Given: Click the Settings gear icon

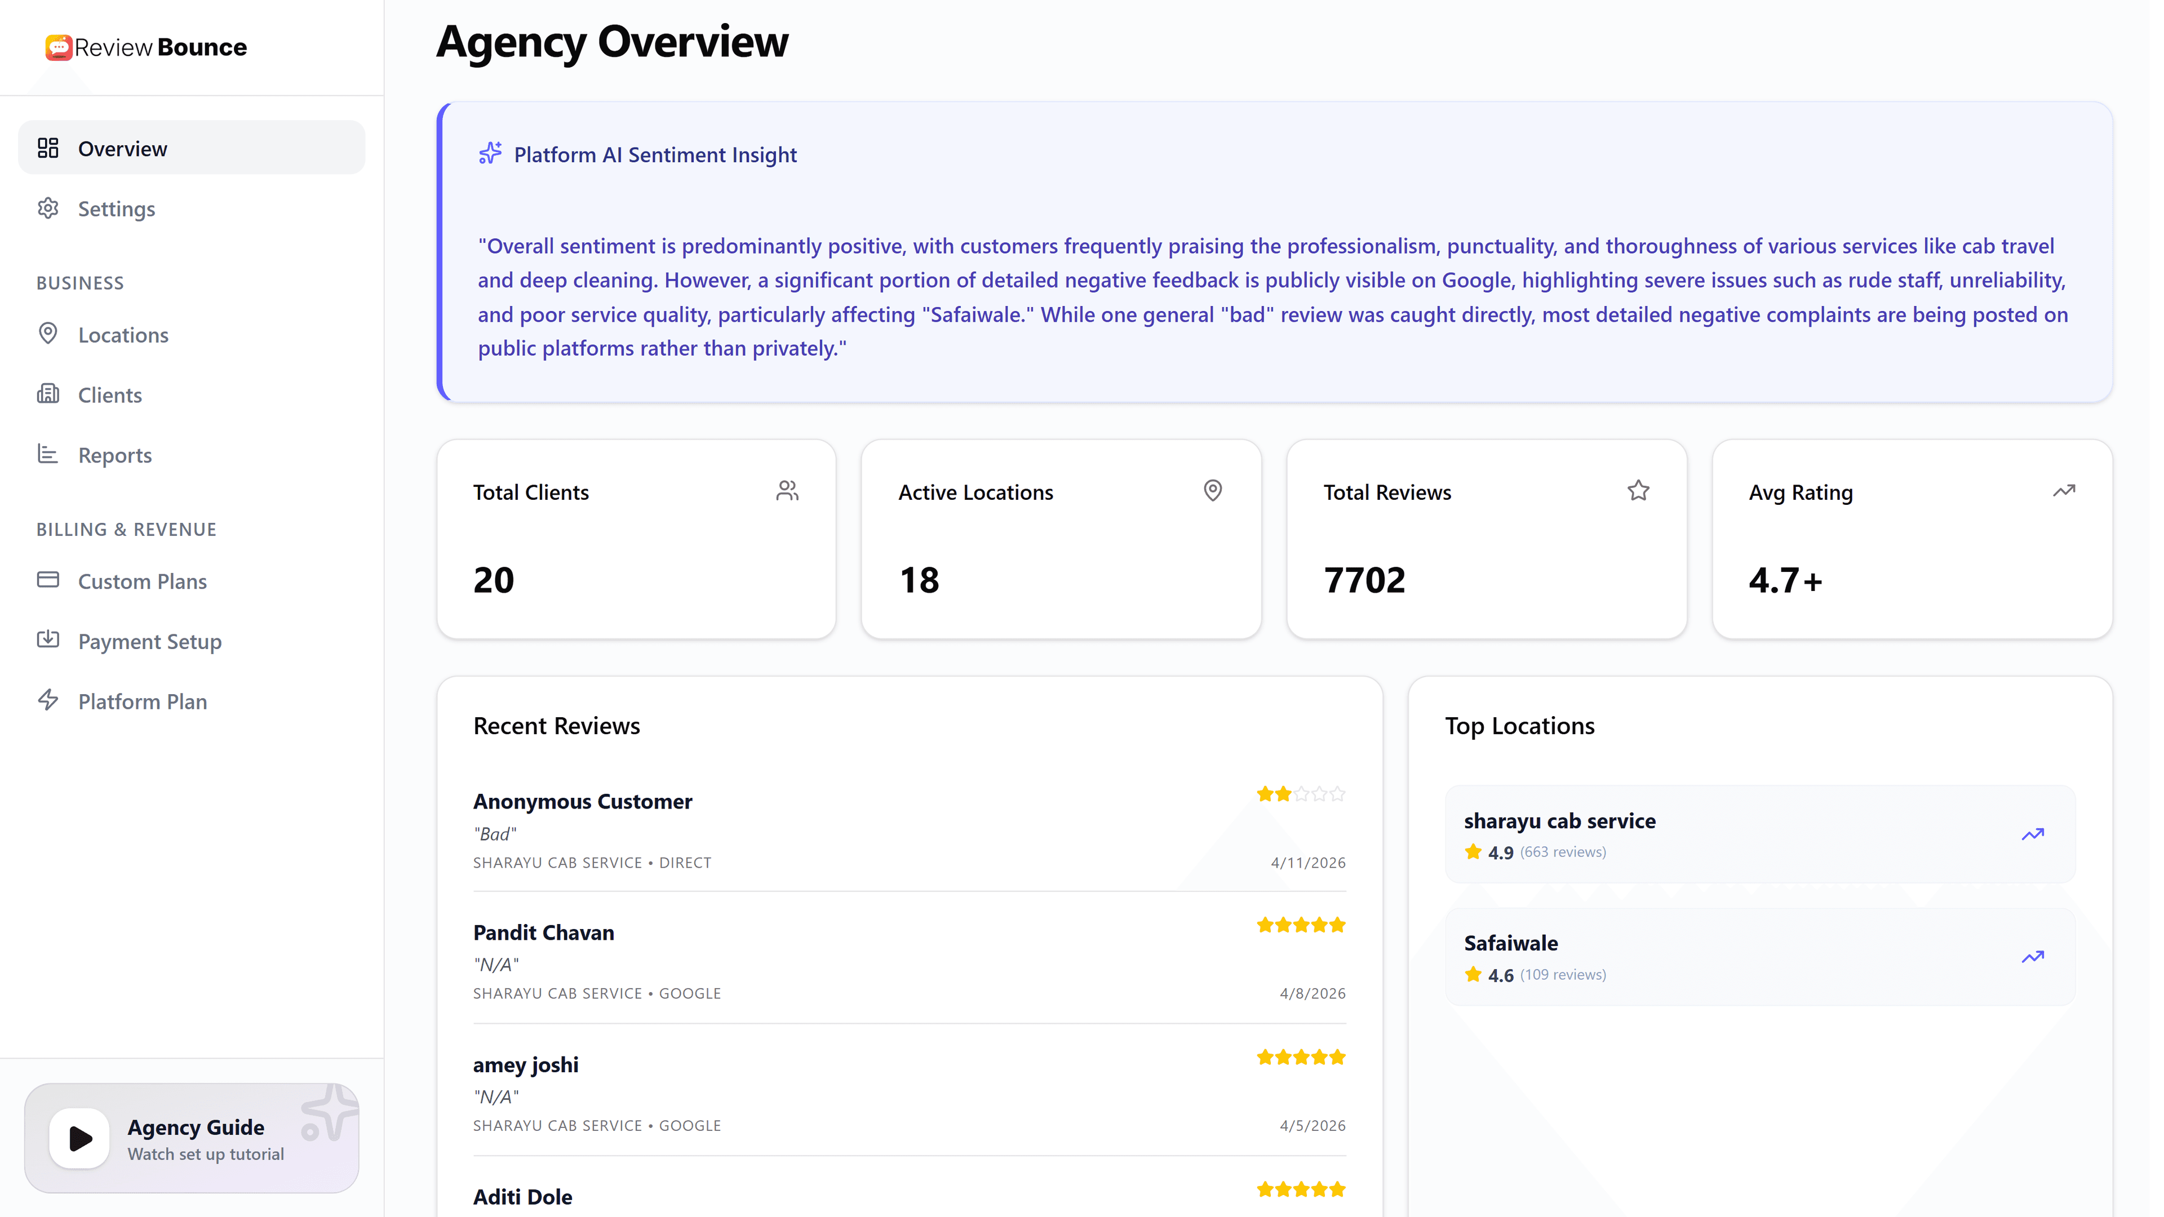Looking at the screenshot, I should tap(48, 207).
